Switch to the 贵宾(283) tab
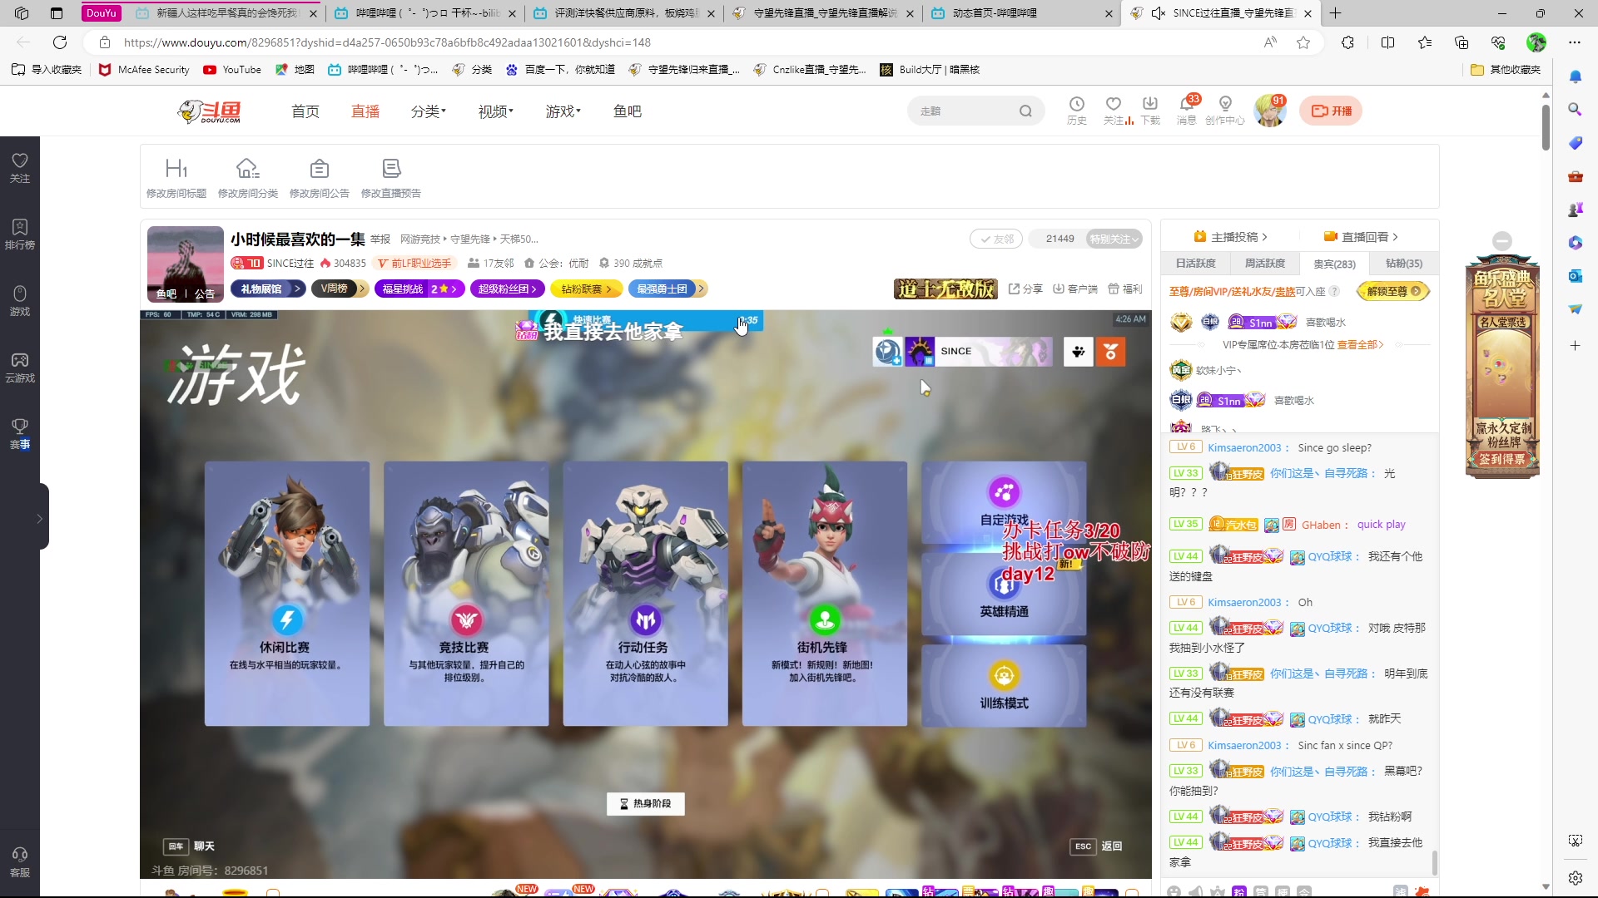 (x=1334, y=263)
